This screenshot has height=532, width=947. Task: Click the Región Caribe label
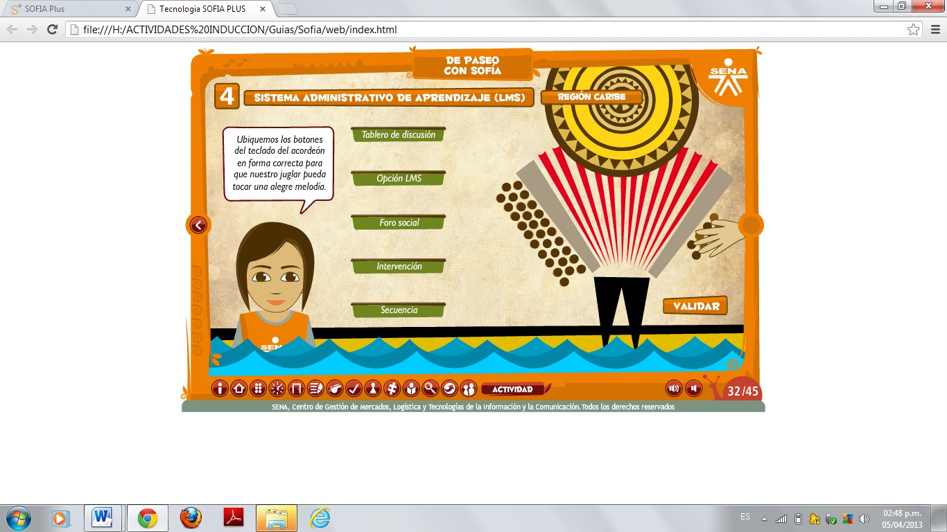tap(591, 97)
